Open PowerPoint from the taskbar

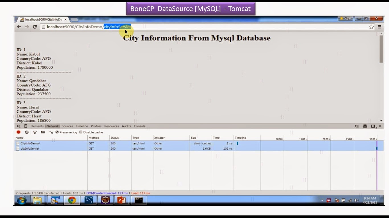point(122,200)
